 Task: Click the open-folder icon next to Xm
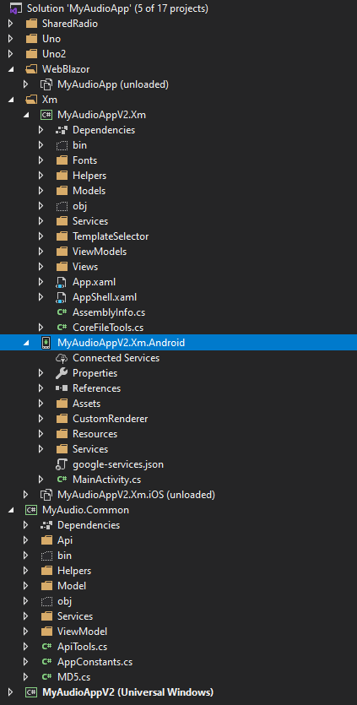pos(31,100)
